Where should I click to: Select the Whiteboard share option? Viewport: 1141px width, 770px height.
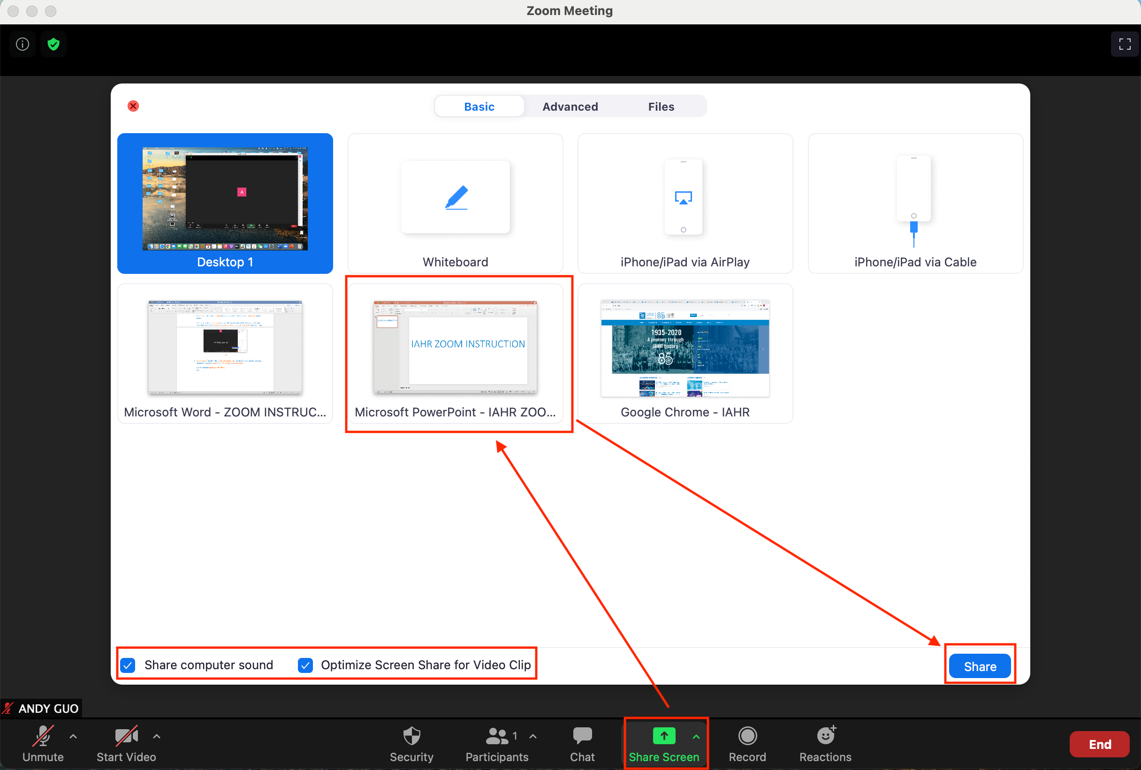(x=455, y=203)
